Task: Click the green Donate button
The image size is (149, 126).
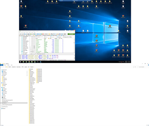Action: pyautogui.click(x=71, y=34)
